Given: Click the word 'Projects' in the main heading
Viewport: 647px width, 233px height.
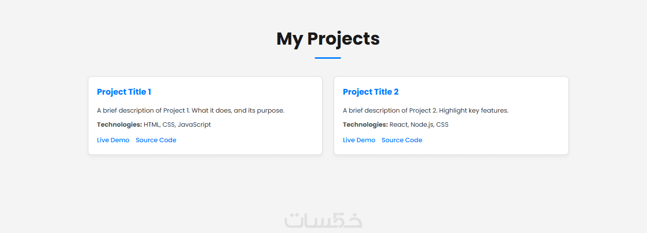Looking at the screenshot, I should click(343, 39).
